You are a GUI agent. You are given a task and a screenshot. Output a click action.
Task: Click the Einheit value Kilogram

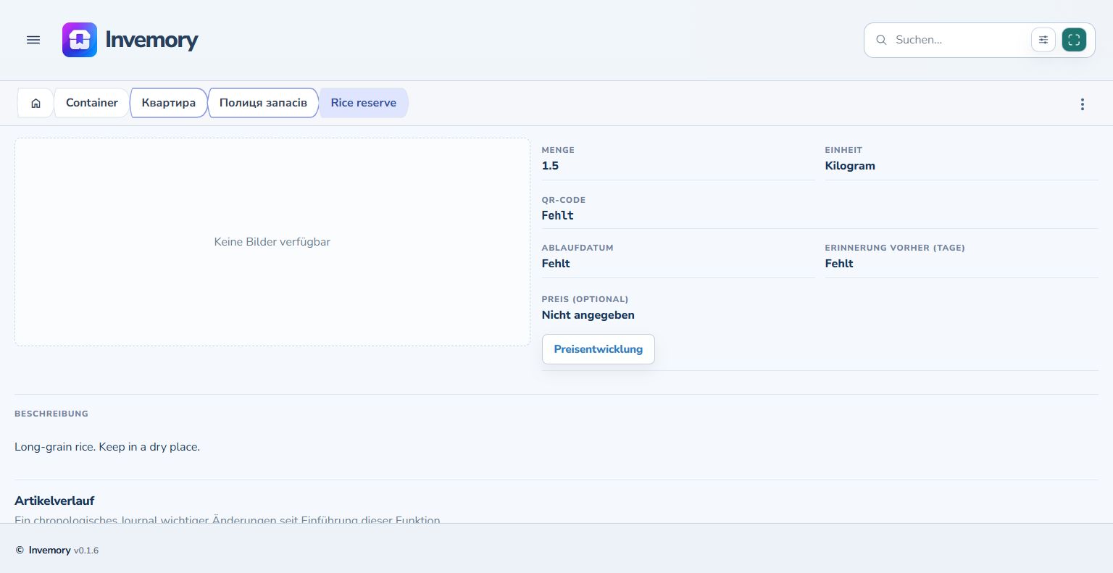(850, 166)
